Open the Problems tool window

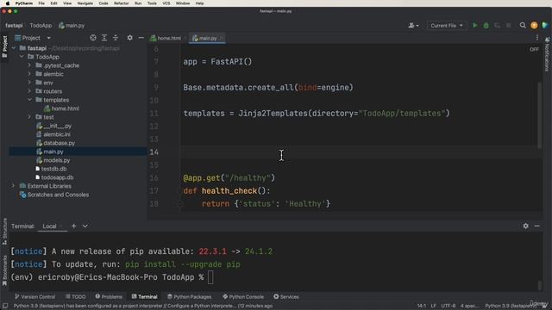coord(109,296)
